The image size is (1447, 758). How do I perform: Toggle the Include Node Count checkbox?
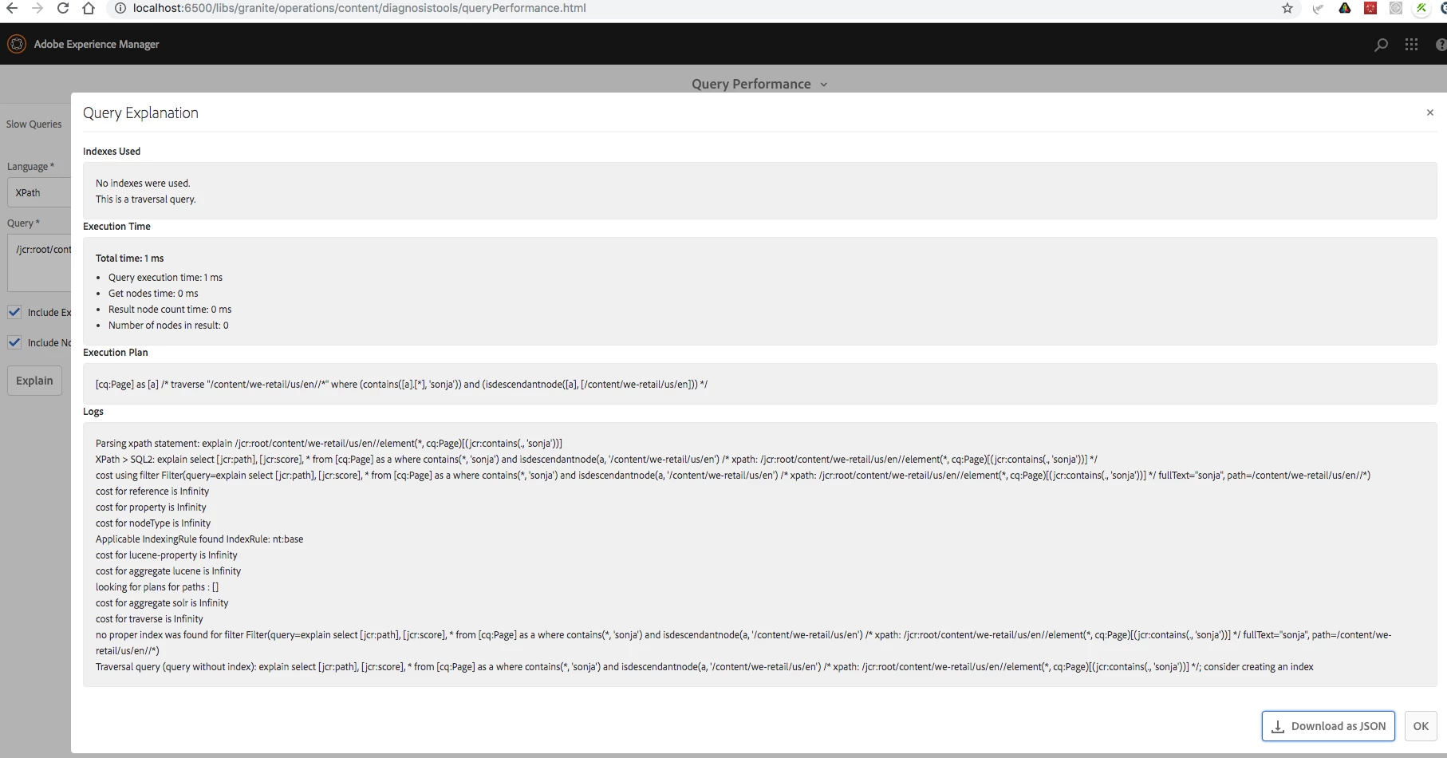[x=14, y=342]
